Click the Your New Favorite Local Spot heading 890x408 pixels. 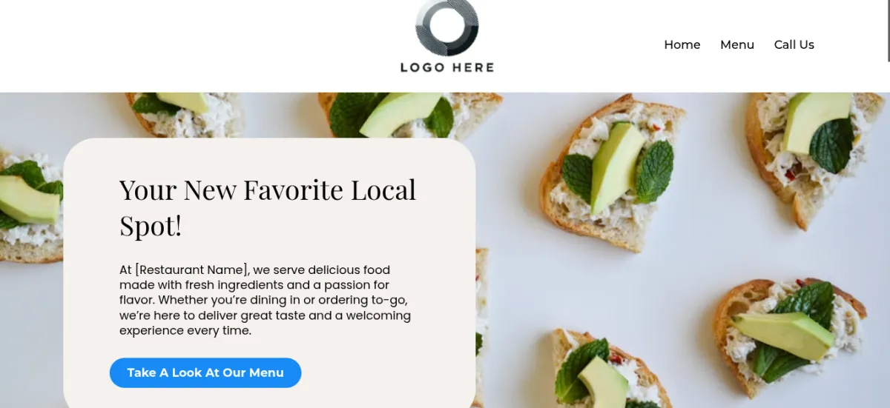(x=268, y=208)
